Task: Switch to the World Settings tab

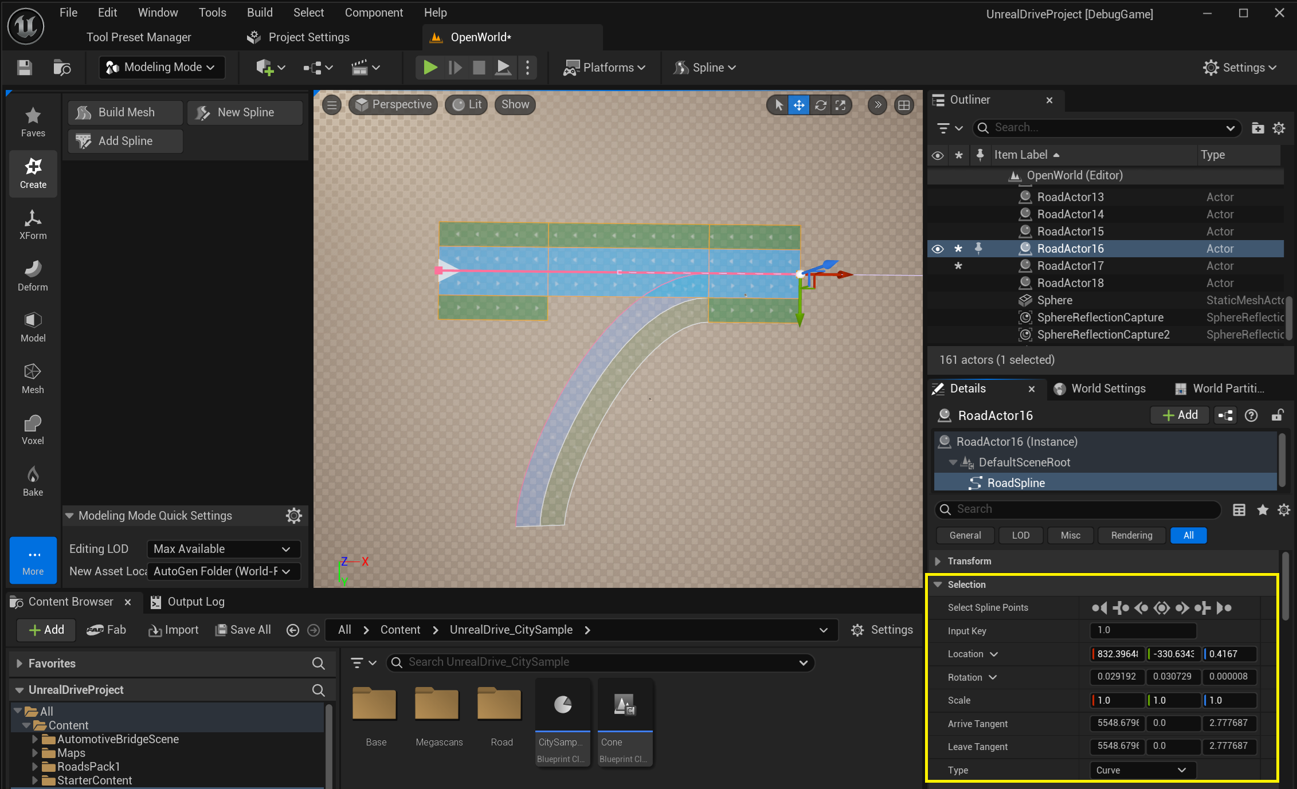Action: [1100, 388]
